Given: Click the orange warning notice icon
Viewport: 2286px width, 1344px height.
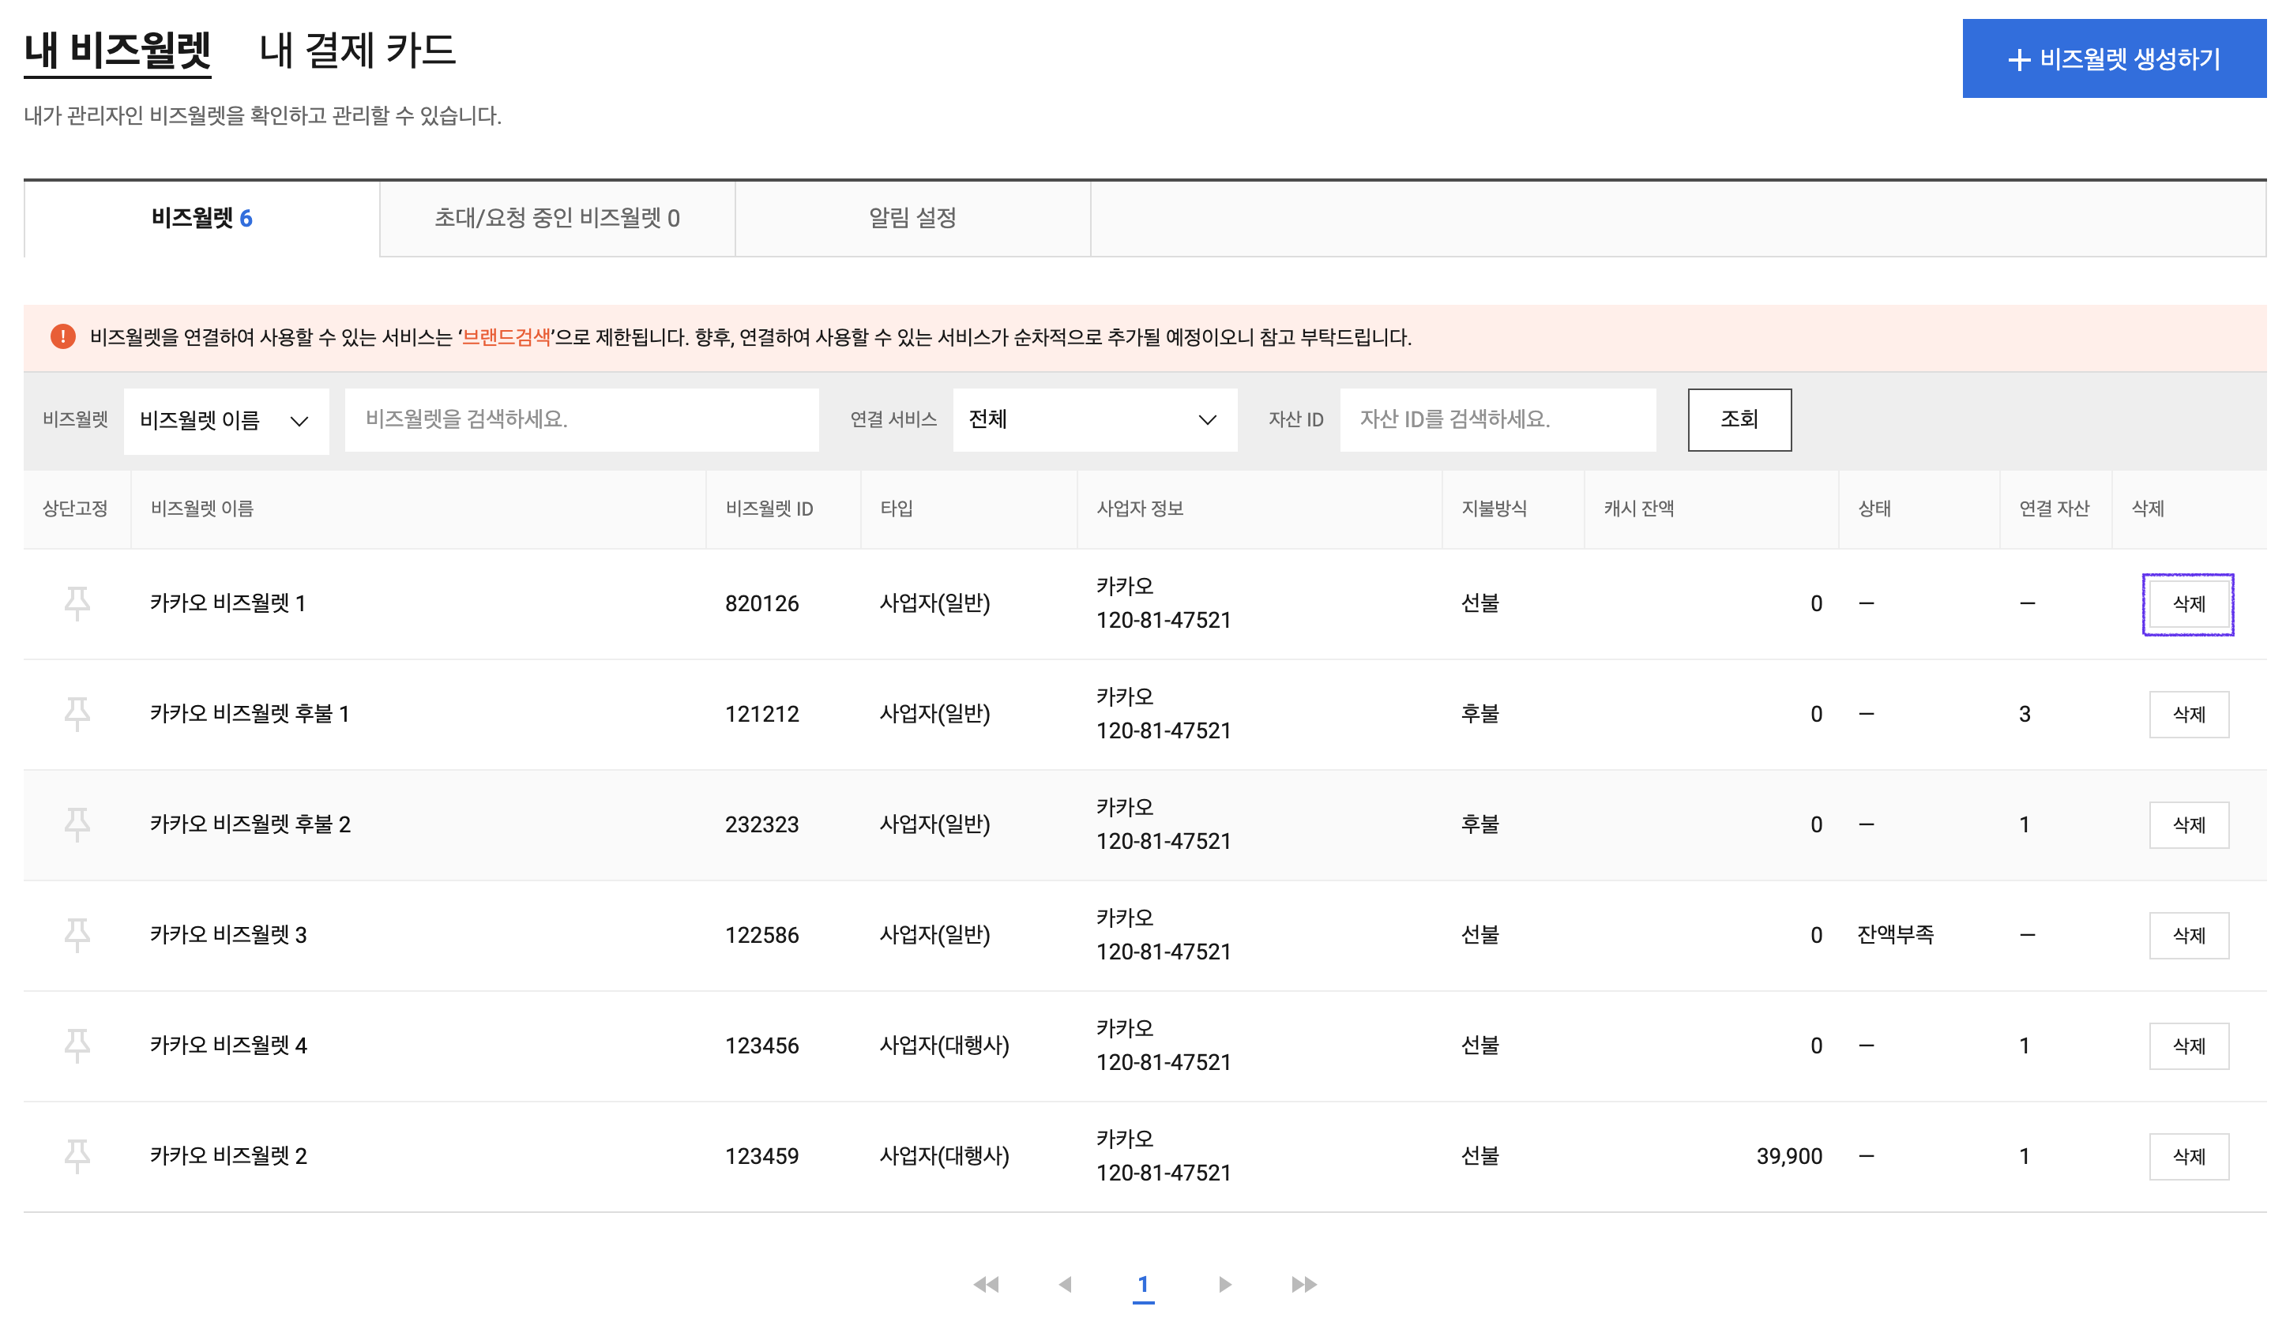Looking at the screenshot, I should pos(62,336).
